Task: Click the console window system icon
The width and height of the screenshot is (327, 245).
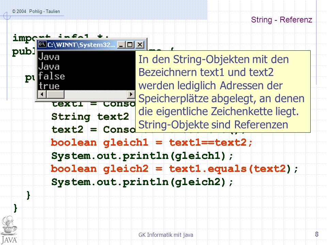Action: pyautogui.click(x=42, y=44)
